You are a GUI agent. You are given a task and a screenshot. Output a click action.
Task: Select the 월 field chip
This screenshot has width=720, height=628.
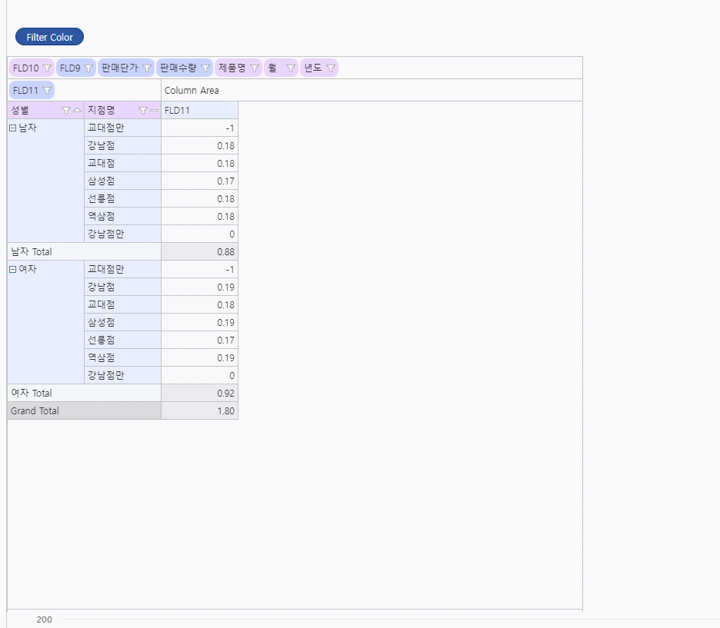[281, 68]
